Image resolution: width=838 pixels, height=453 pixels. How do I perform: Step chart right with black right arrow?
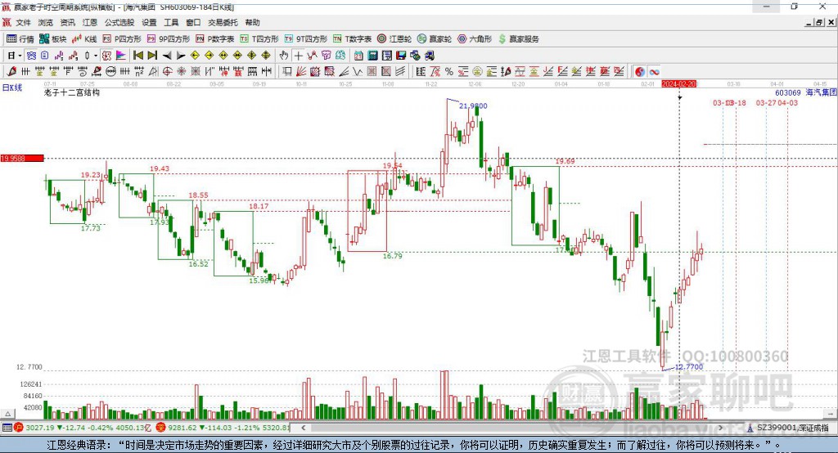[181, 56]
